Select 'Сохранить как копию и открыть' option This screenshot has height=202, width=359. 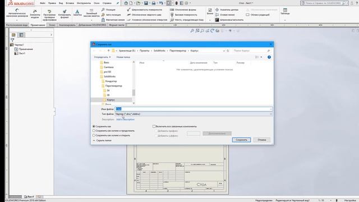click(x=94, y=135)
